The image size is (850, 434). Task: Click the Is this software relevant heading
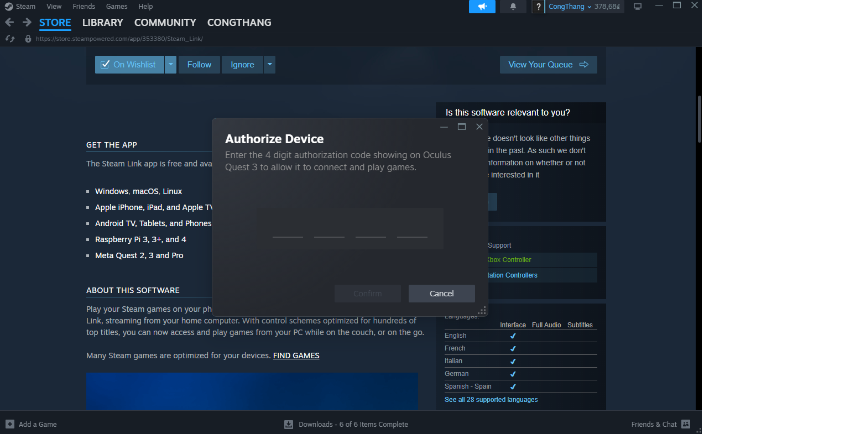coord(508,112)
